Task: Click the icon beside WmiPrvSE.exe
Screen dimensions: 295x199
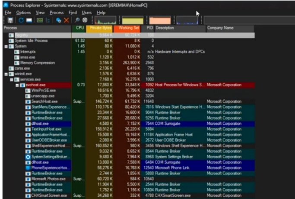Action: pyautogui.click(x=28, y=91)
